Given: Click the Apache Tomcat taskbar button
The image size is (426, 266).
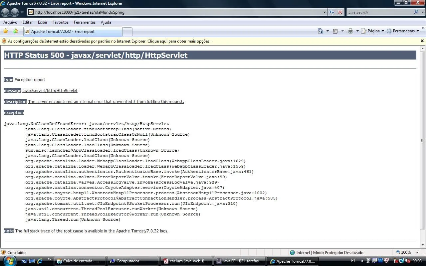Looking at the screenshot, I should click(x=293, y=261).
